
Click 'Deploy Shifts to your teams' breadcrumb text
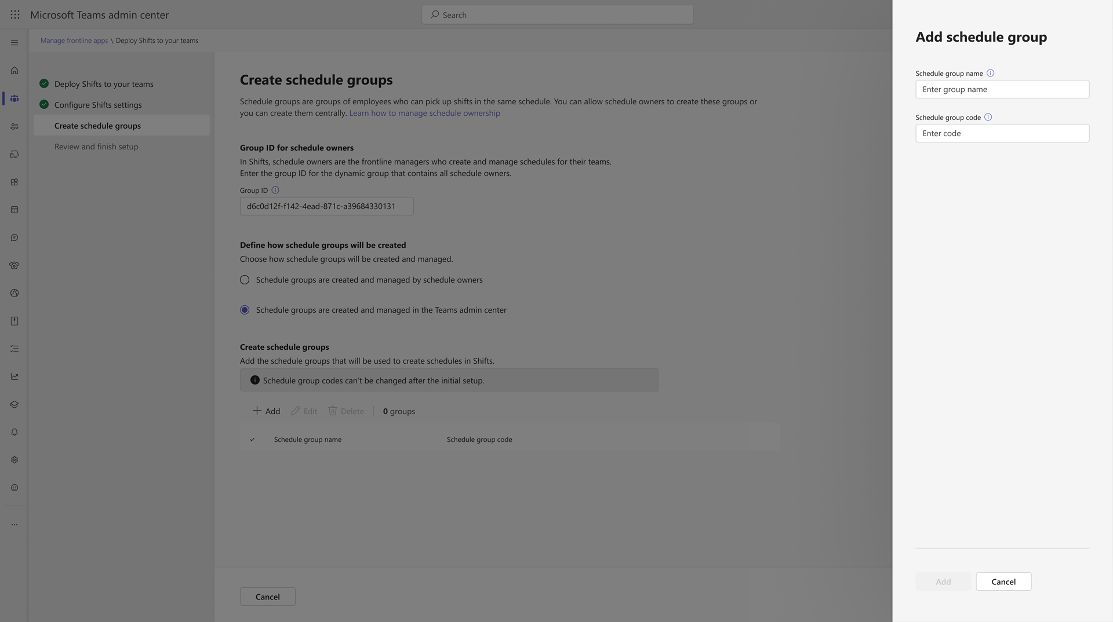[x=157, y=41]
